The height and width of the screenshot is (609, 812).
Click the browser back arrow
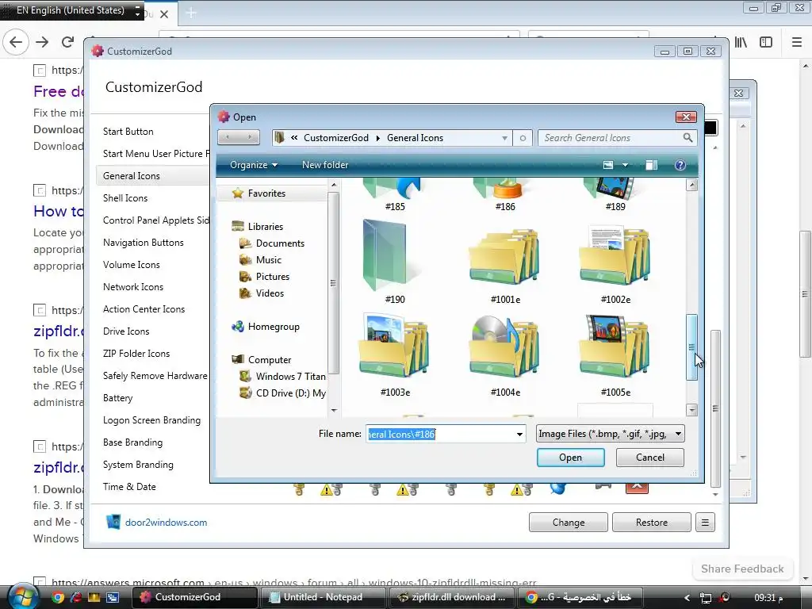point(16,42)
